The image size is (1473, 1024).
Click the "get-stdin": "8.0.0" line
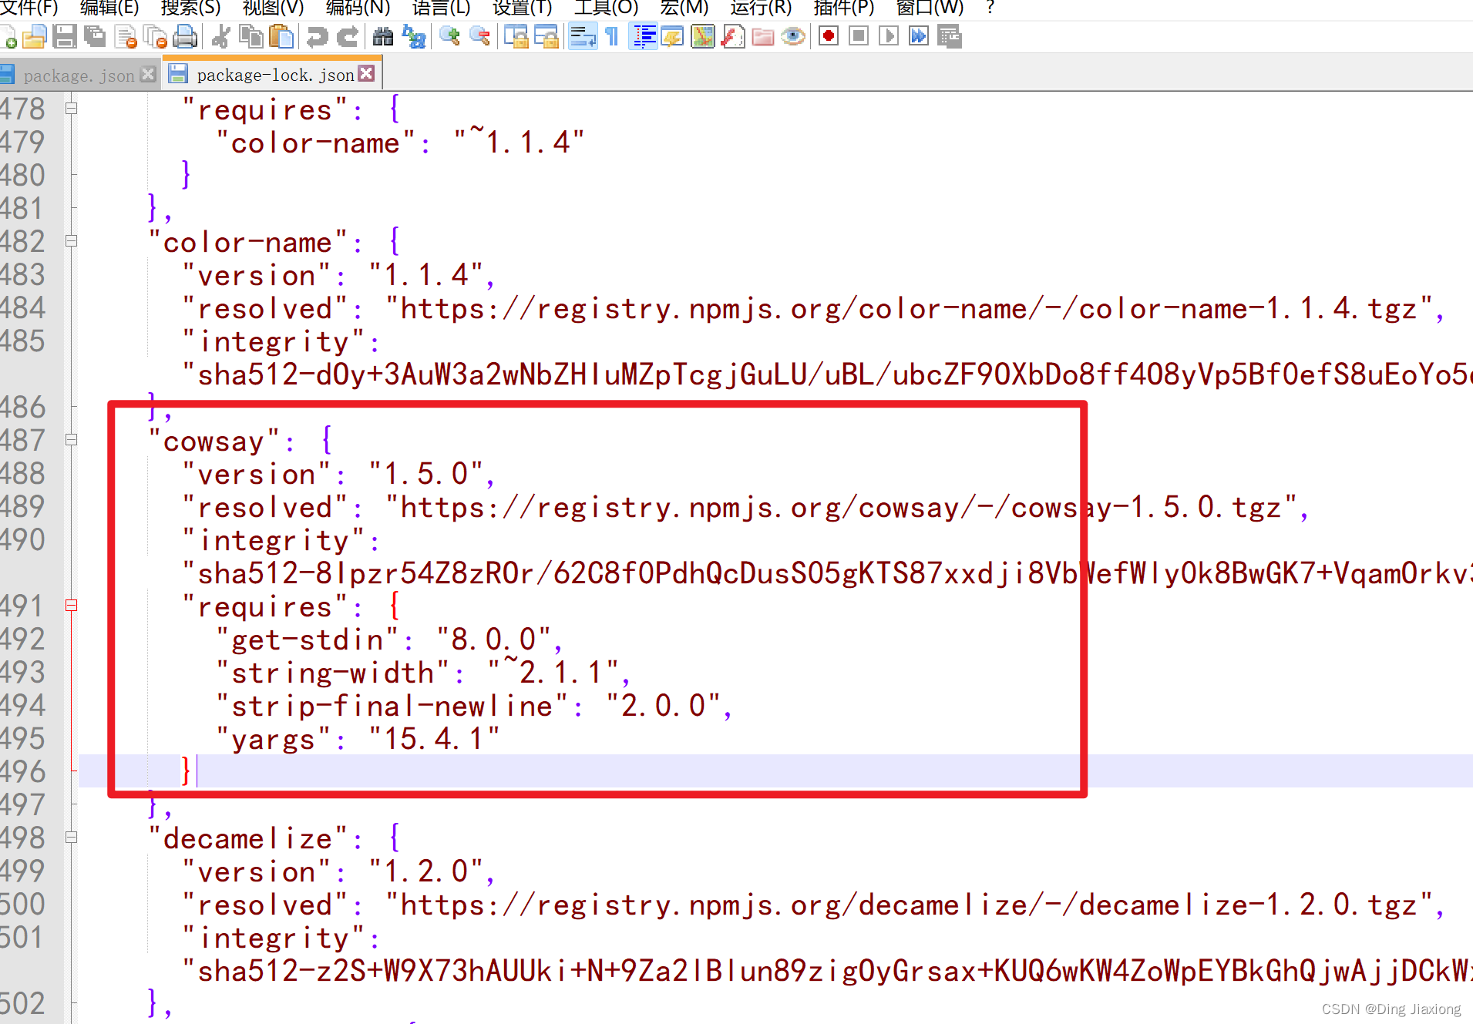(391, 640)
